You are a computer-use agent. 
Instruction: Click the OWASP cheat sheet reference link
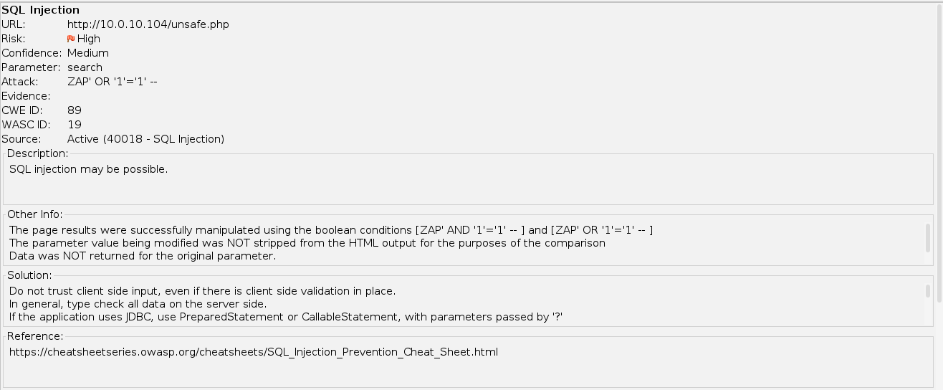click(x=253, y=352)
